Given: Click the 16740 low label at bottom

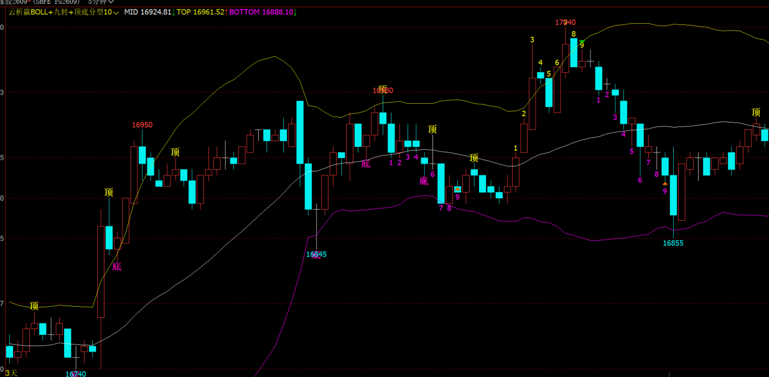Looking at the screenshot, I should [x=75, y=374].
